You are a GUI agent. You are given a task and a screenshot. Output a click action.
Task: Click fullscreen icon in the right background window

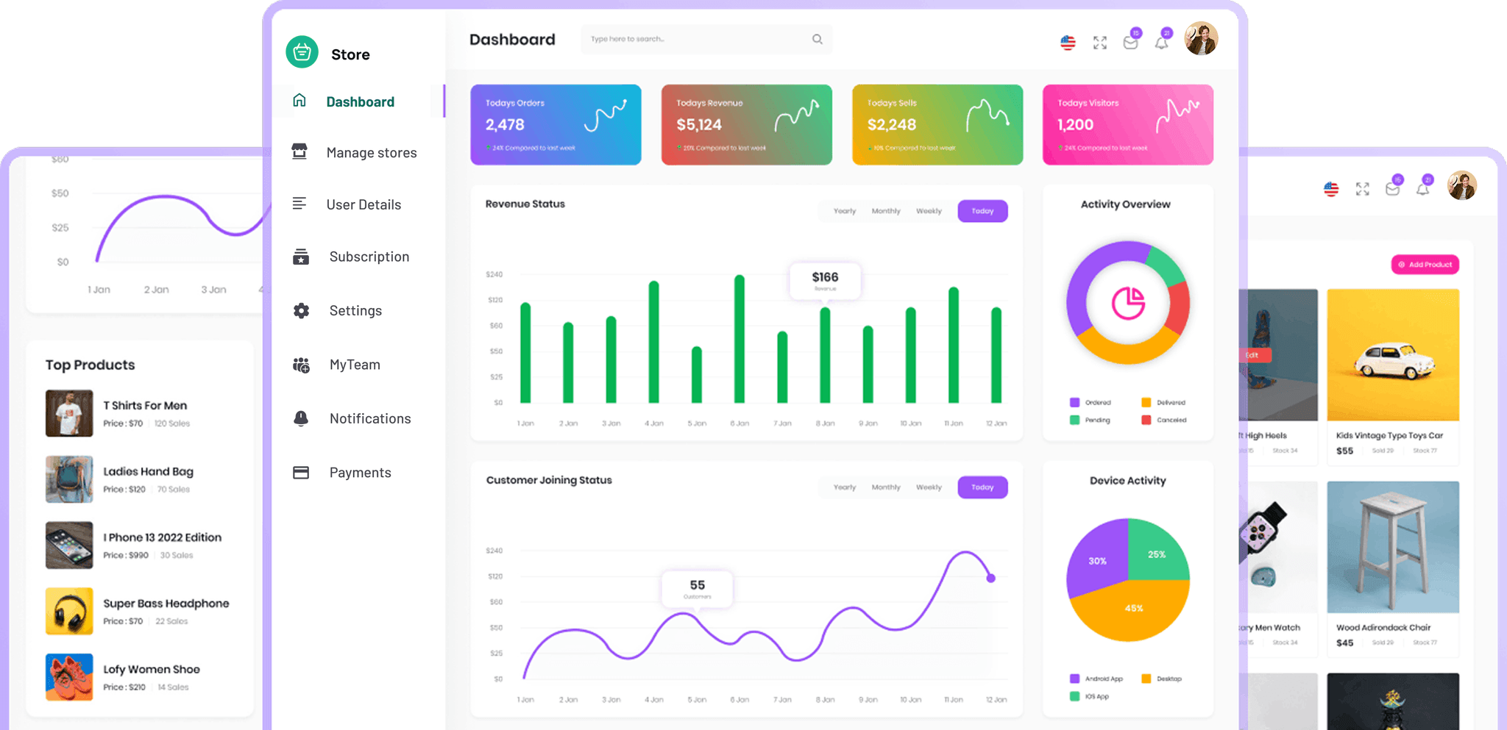[1363, 189]
